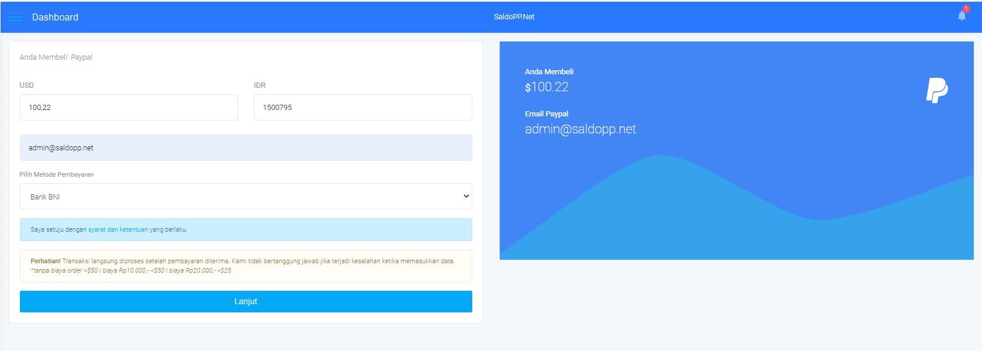
Task: Open the notifications bell
Action: coord(962,15)
